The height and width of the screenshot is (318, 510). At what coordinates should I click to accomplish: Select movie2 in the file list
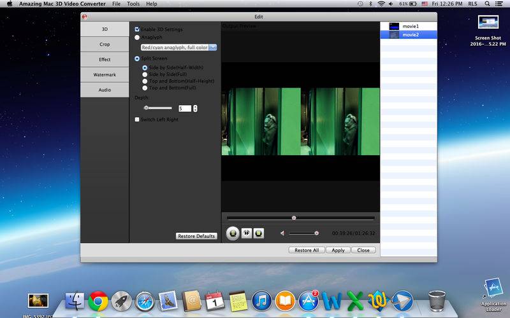[x=409, y=35]
